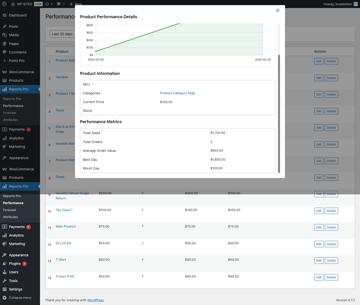This screenshot has height=305, width=360.
Task: Open the Attributes submenu item
Action: click(x=10, y=217)
